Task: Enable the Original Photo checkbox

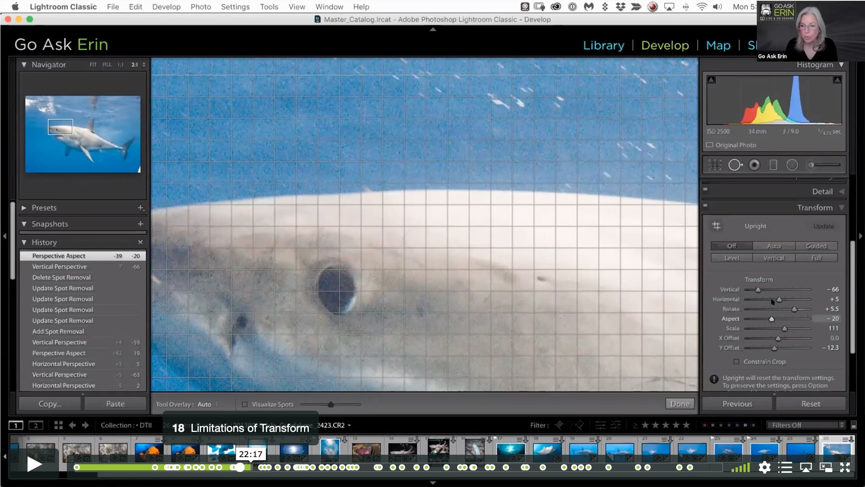Action: pos(710,145)
